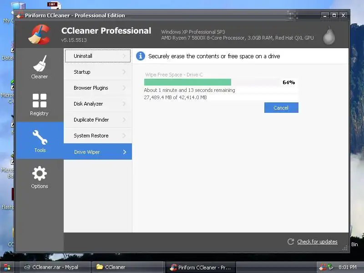Click the blue info icon
Viewport: 364px width, 273px height.
(141, 56)
